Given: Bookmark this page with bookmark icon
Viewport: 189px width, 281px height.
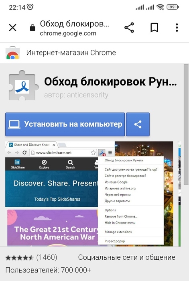Looking at the screenshot, I should click(154, 28).
